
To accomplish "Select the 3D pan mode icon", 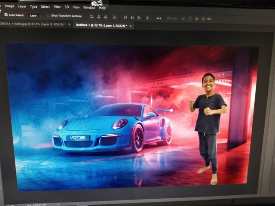I will pyautogui.click(x=197, y=19).
